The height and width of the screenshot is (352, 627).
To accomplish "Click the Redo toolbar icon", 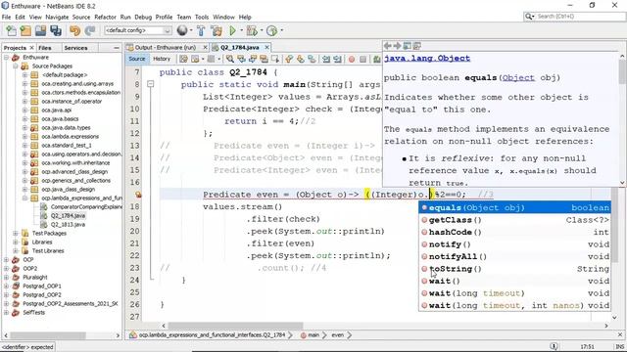I will pyautogui.click(x=90, y=30).
